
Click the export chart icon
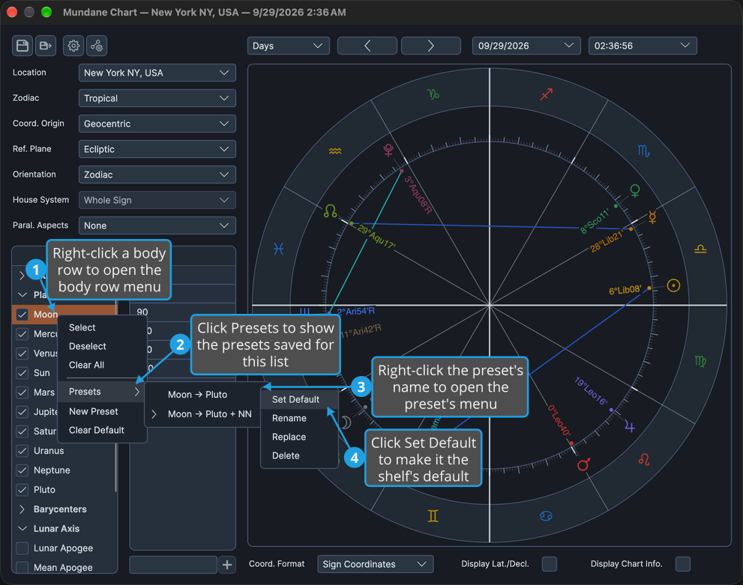(x=46, y=46)
